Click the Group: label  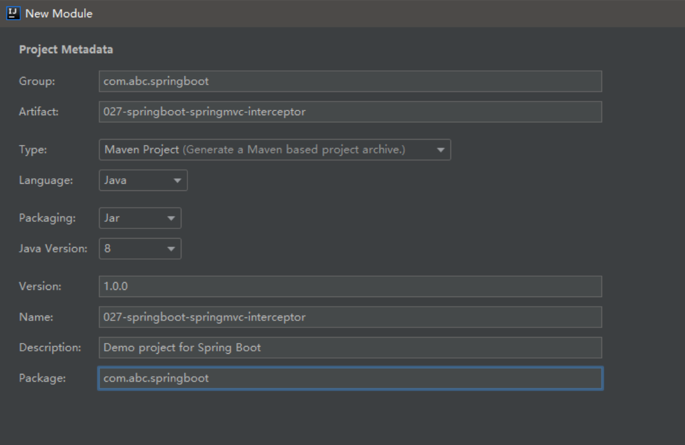tap(37, 81)
